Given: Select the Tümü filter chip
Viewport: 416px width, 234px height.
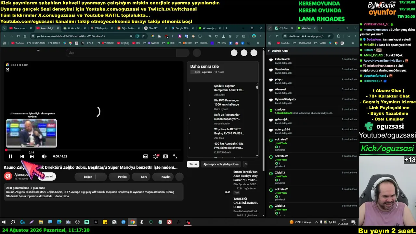Looking at the screenshot, I should [193, 164].
